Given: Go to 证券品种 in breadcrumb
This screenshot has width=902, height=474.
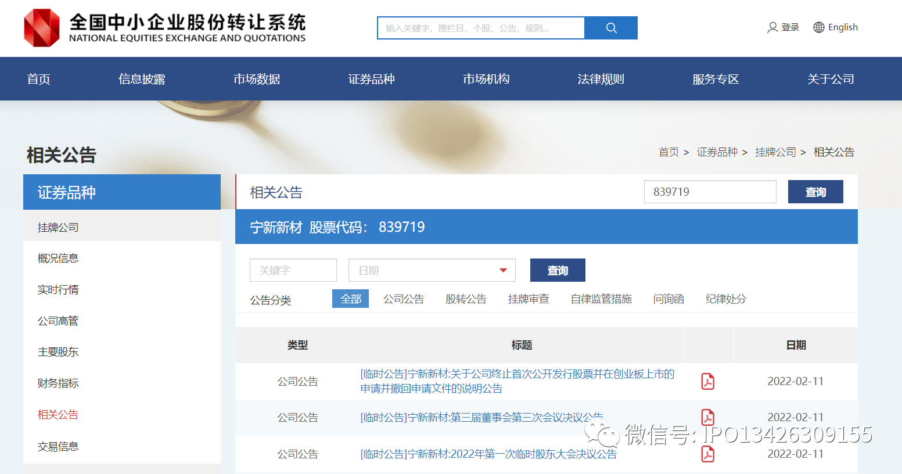Looking at the screenshot, I should point(717,152).
